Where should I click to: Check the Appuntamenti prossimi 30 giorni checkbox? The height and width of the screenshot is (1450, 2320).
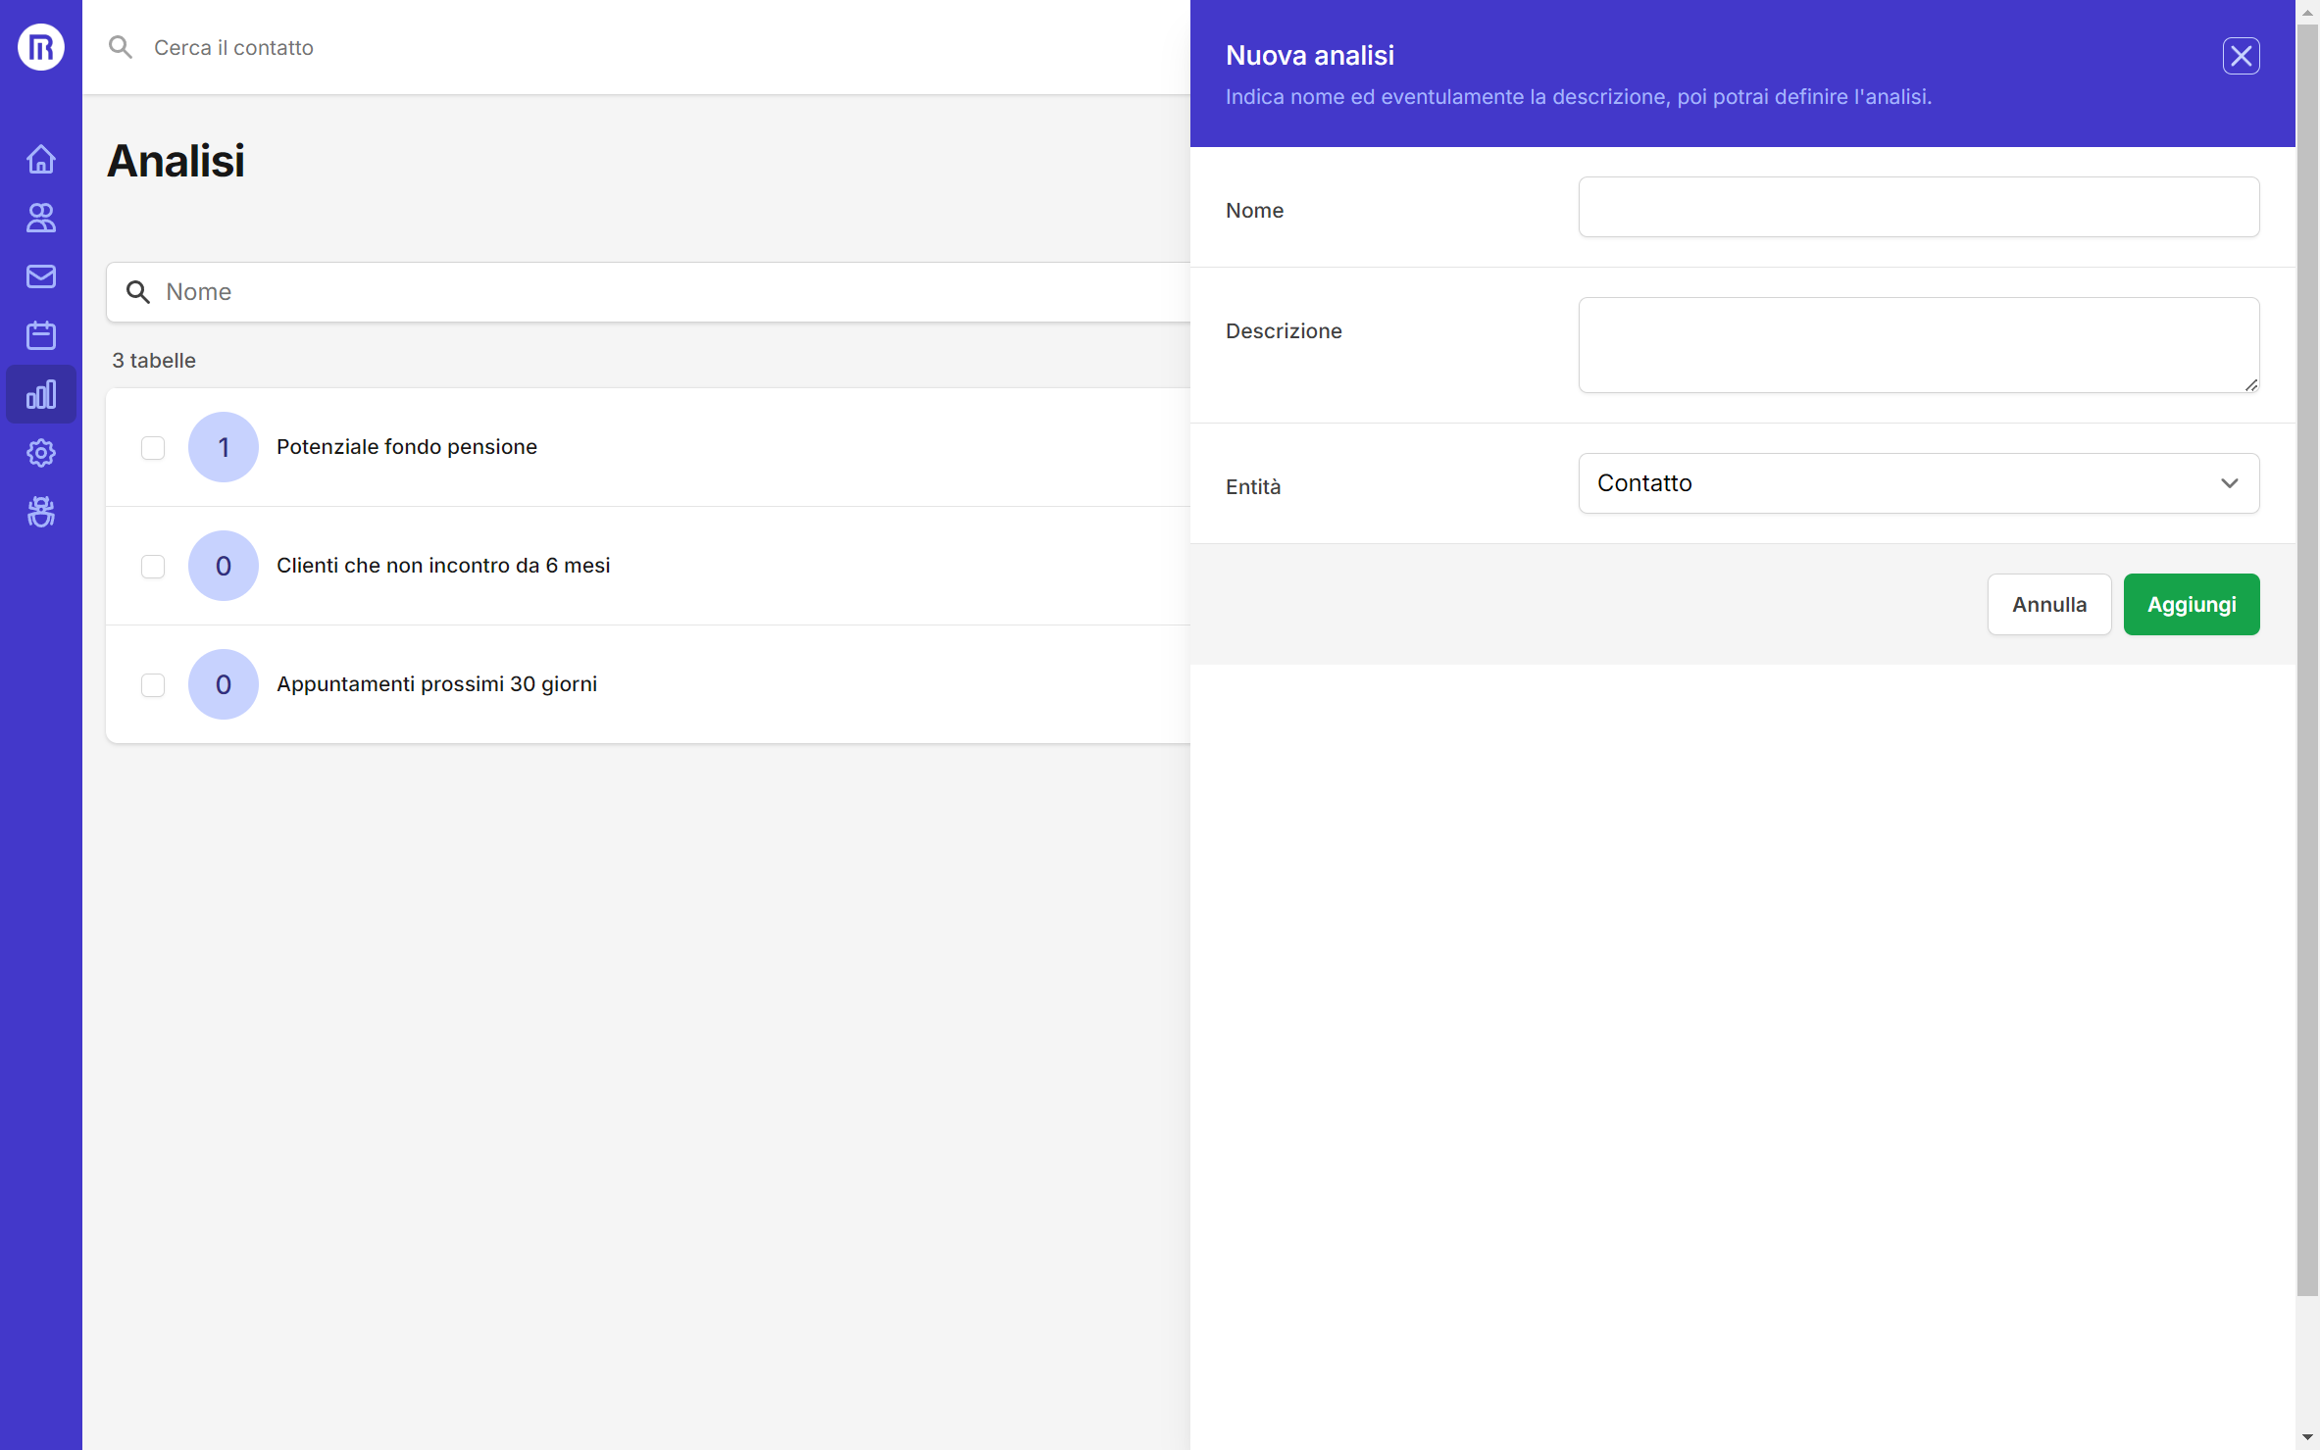pyautogui.click(x=153, y=685)
